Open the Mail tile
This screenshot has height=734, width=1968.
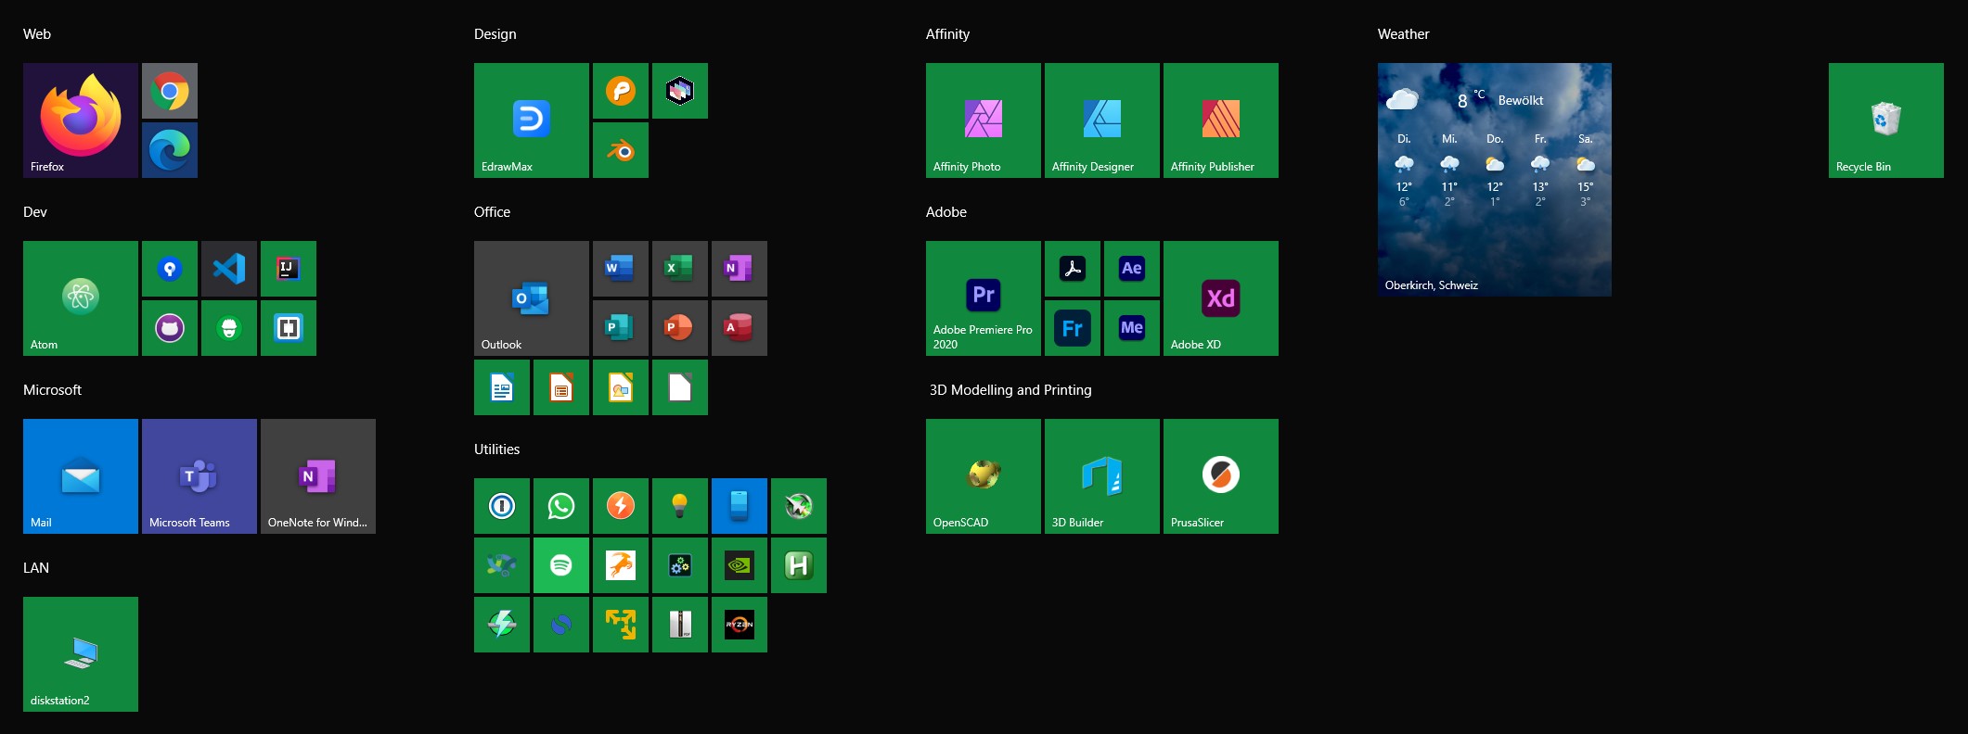81,476
